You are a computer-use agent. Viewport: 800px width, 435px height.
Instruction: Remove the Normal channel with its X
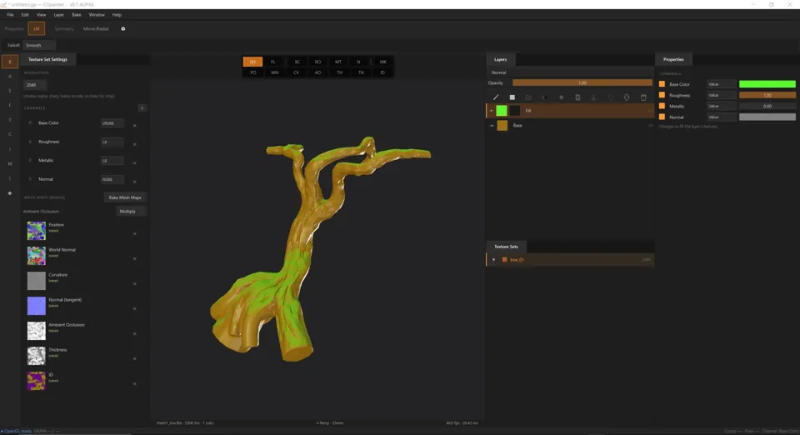[x=135, y=182]
